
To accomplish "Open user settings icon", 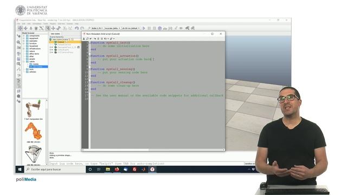I will point(18,101).
